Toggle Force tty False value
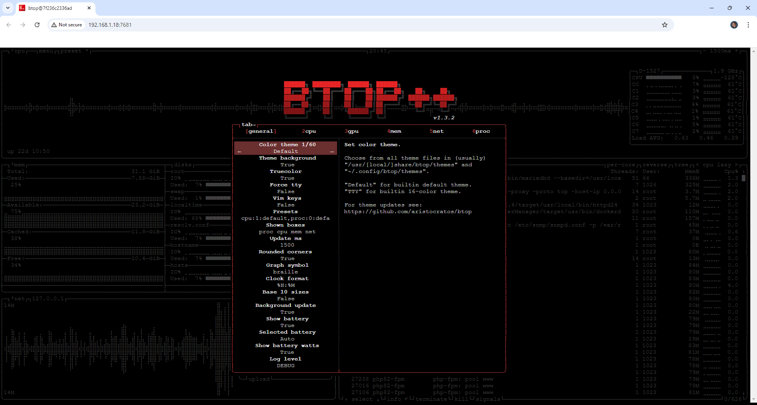757x405 pixels. coord(286,191)
